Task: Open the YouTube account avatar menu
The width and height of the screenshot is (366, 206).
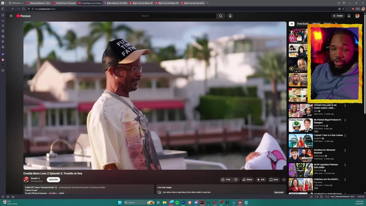Action: [x=357, y=16]
